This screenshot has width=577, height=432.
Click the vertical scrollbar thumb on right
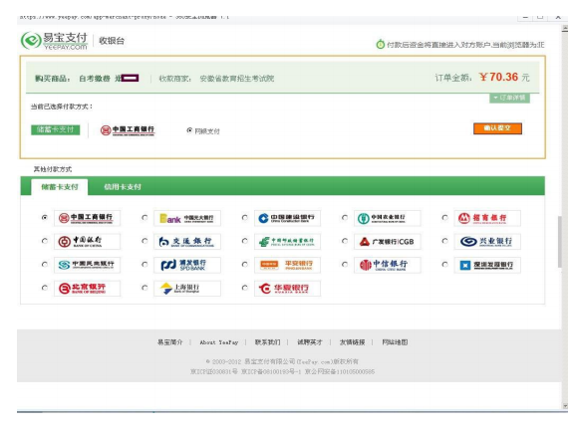(560, 242)
